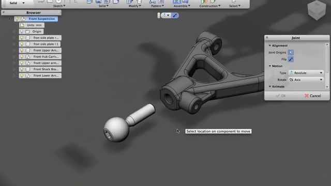Image resolution: width=331 pixels, height=186 pixels.
Task: Click the Flip icon in Joint dialog
Action: tap(291, 59)
